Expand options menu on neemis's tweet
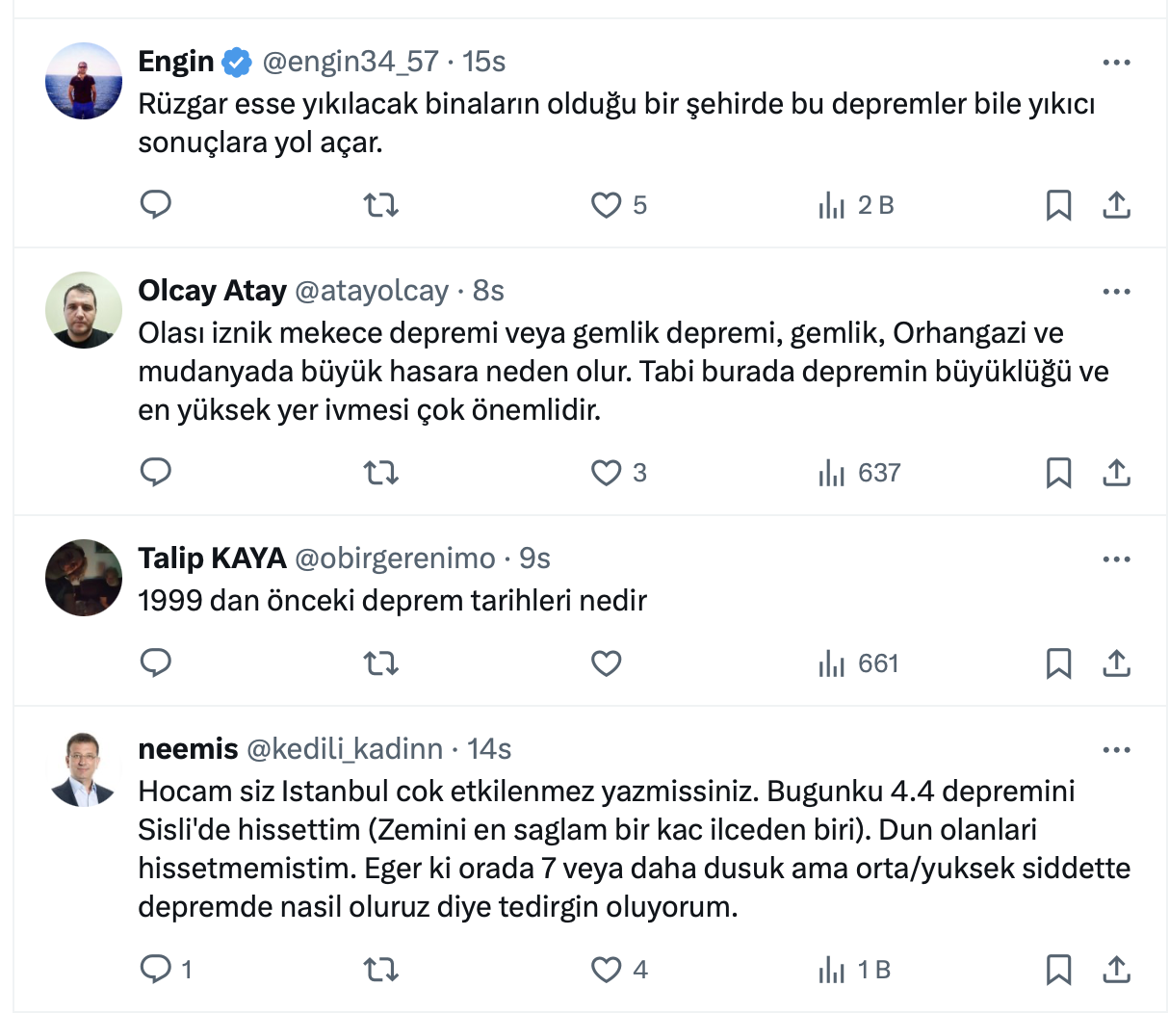Screen dimensions: 1169x1013 [x=1116, y=750]
